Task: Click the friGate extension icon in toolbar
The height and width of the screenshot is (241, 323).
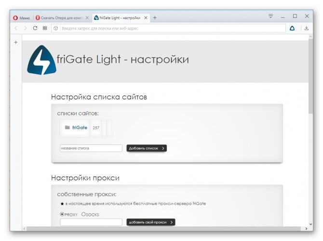Action: click(292, 28)
